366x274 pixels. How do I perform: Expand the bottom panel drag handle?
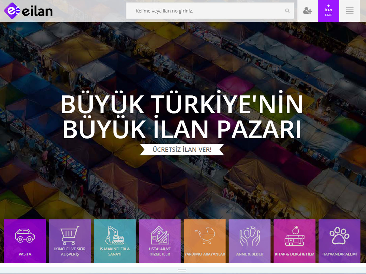click(x=182, y=270)
